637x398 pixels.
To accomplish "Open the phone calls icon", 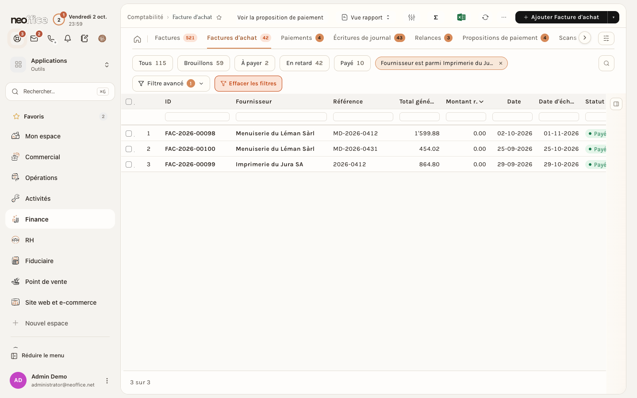I will 51,38.
